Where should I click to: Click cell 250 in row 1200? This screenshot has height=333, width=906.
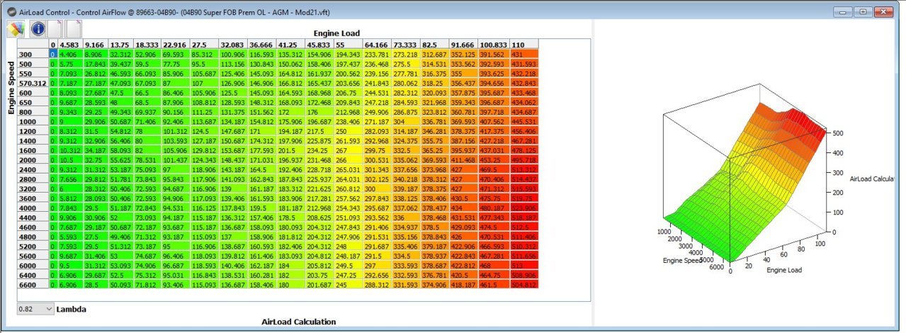(349, 132)
